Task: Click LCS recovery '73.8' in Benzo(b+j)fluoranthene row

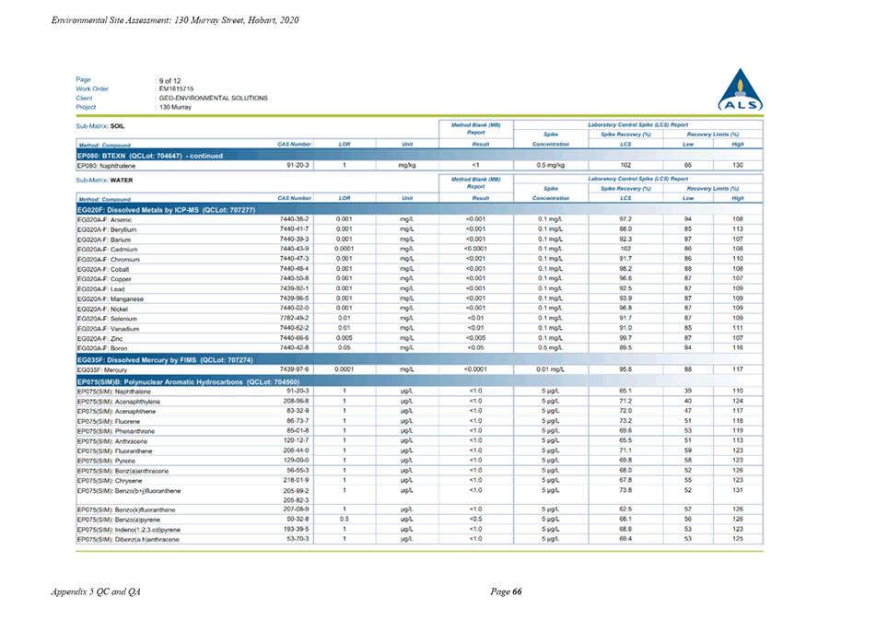Action: (625, 490)
